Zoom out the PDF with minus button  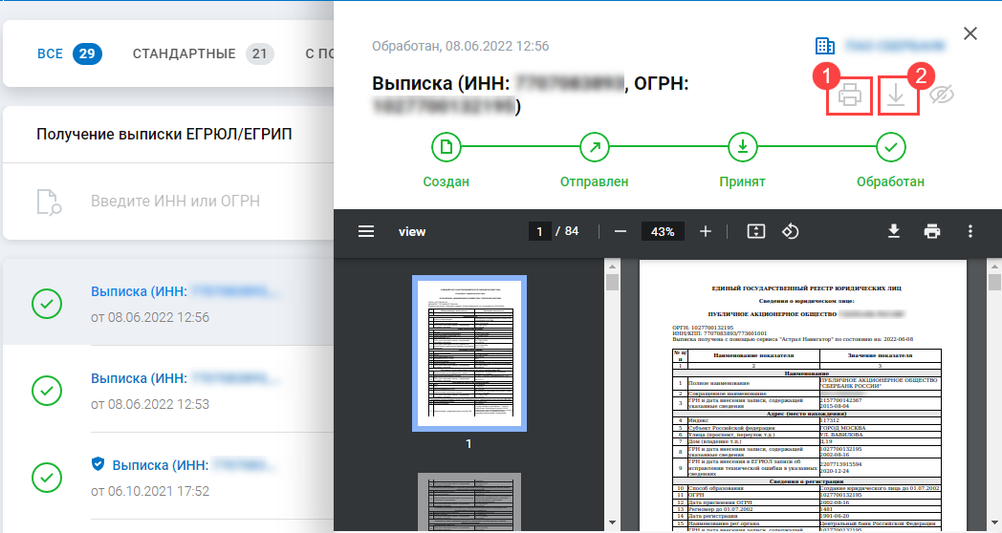(621, 231)
